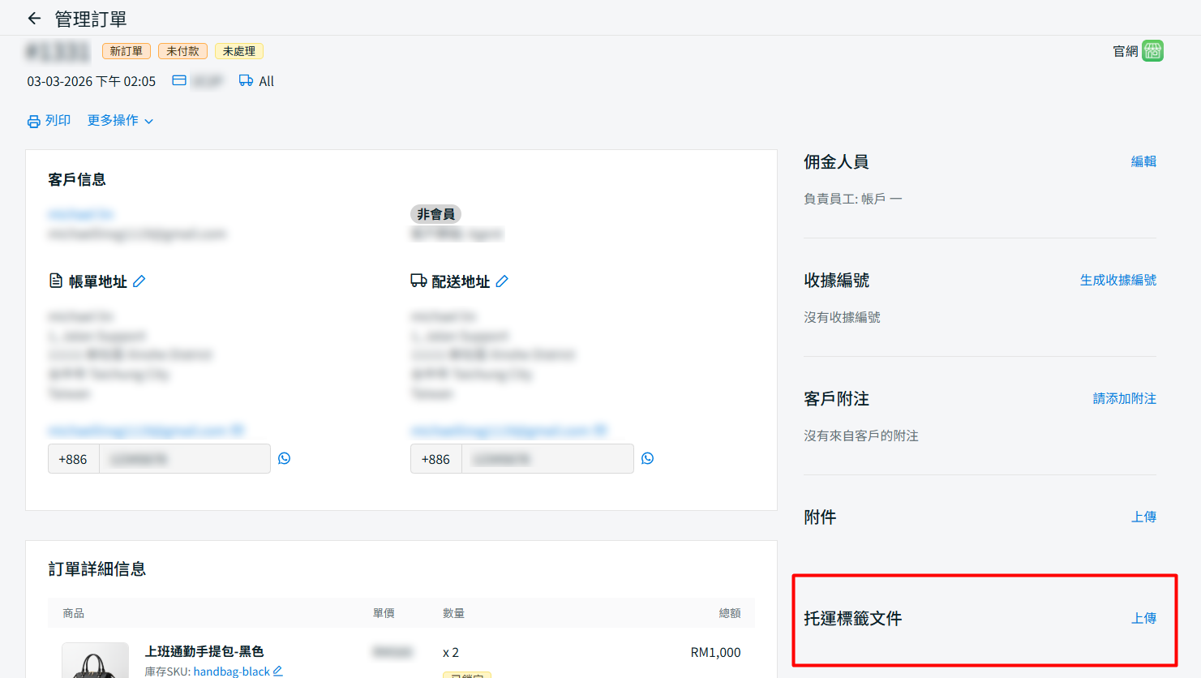
Task: Click the billing phone number input field
Action: [x=184, y=459]
